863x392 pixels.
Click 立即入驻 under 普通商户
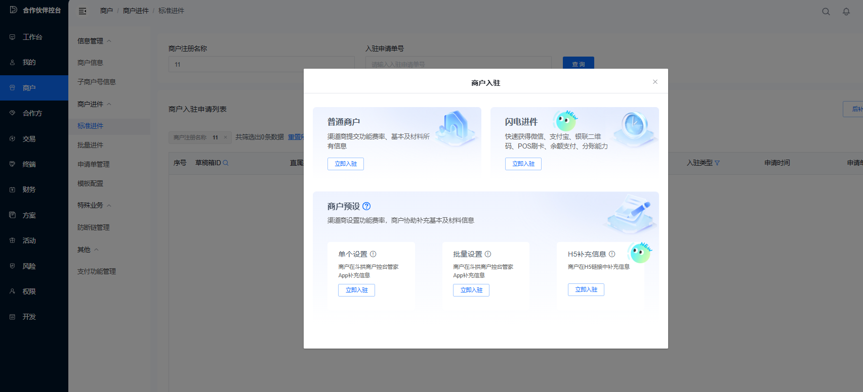(345, 164)
